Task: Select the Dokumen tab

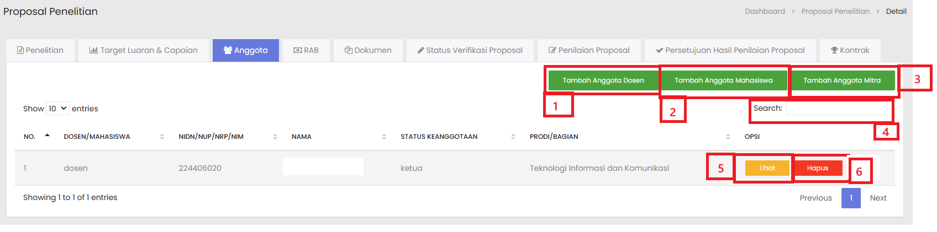Action: pyautogui.click(x=368, y=50)
